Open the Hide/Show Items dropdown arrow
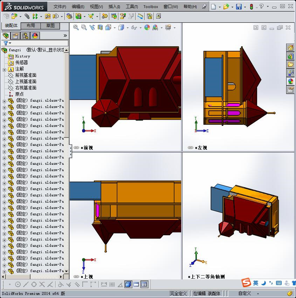 point(140,28)
